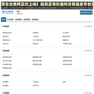Open the 软件工程师培训 category
This screenshot has width=94, height=94.
click(x=38, y=40)
